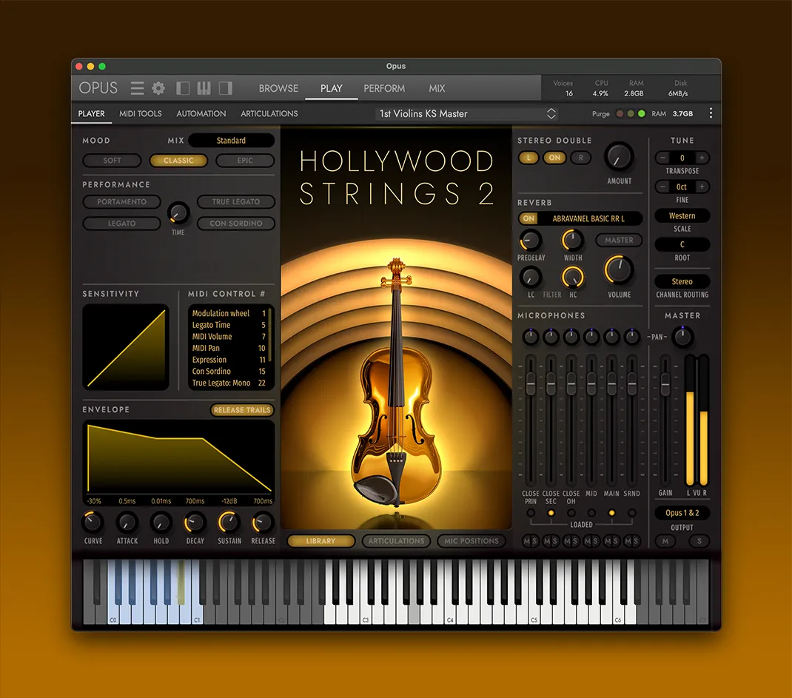792x698 pixels.
Task: Open the top ARTICULATIONS tab
Action: [269, 114]
